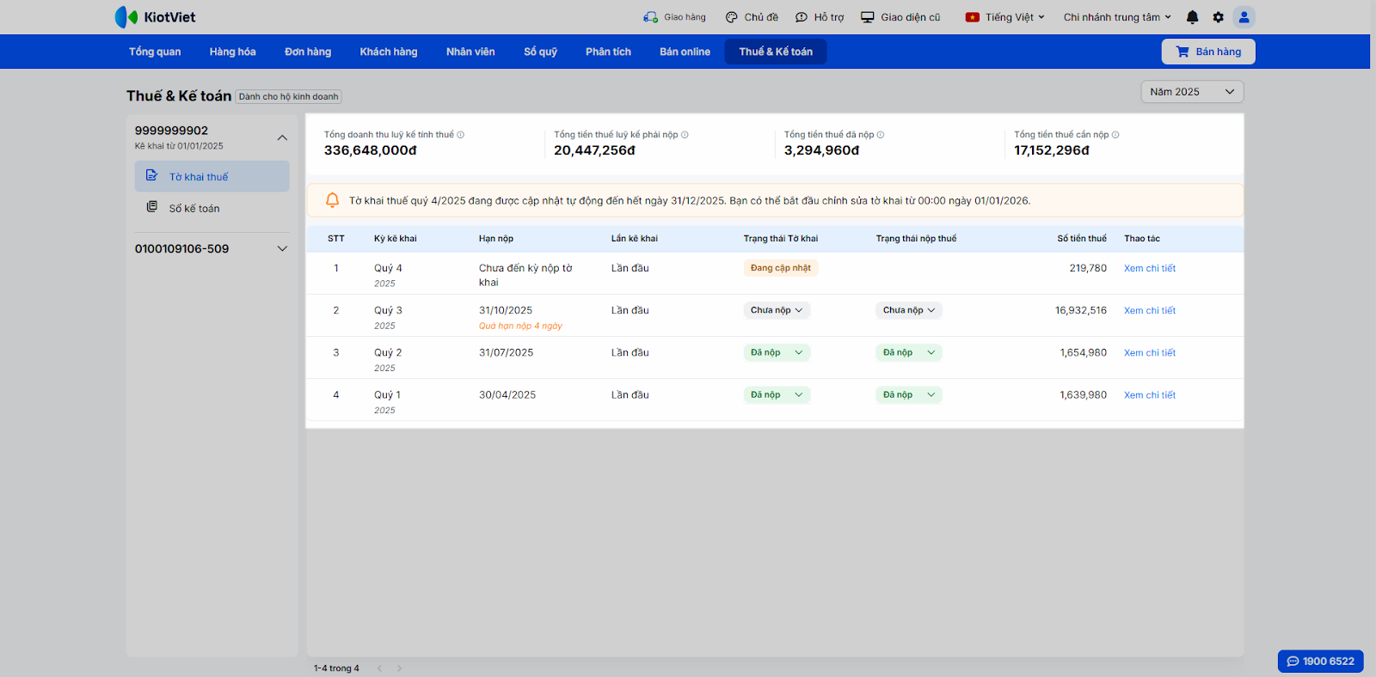The image size is (1376, 677).
Task: Collapse the 9999999902 tax code section
Action: click(282, 137)
